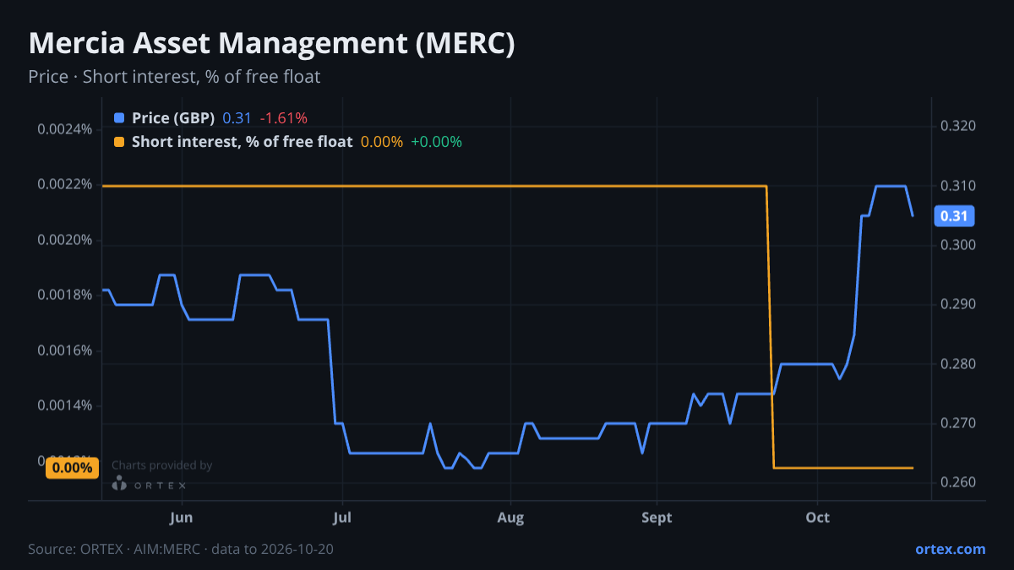Click the Aug x-axis label
The width and height of the screenshot is (1014, 570).
click(x=510, y=518)
